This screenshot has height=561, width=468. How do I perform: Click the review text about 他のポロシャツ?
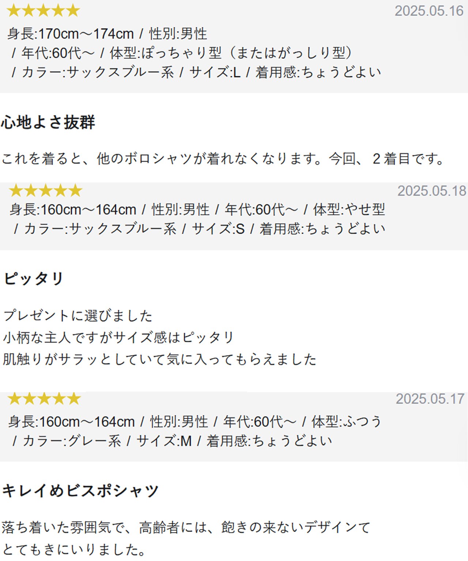point(223,159)
